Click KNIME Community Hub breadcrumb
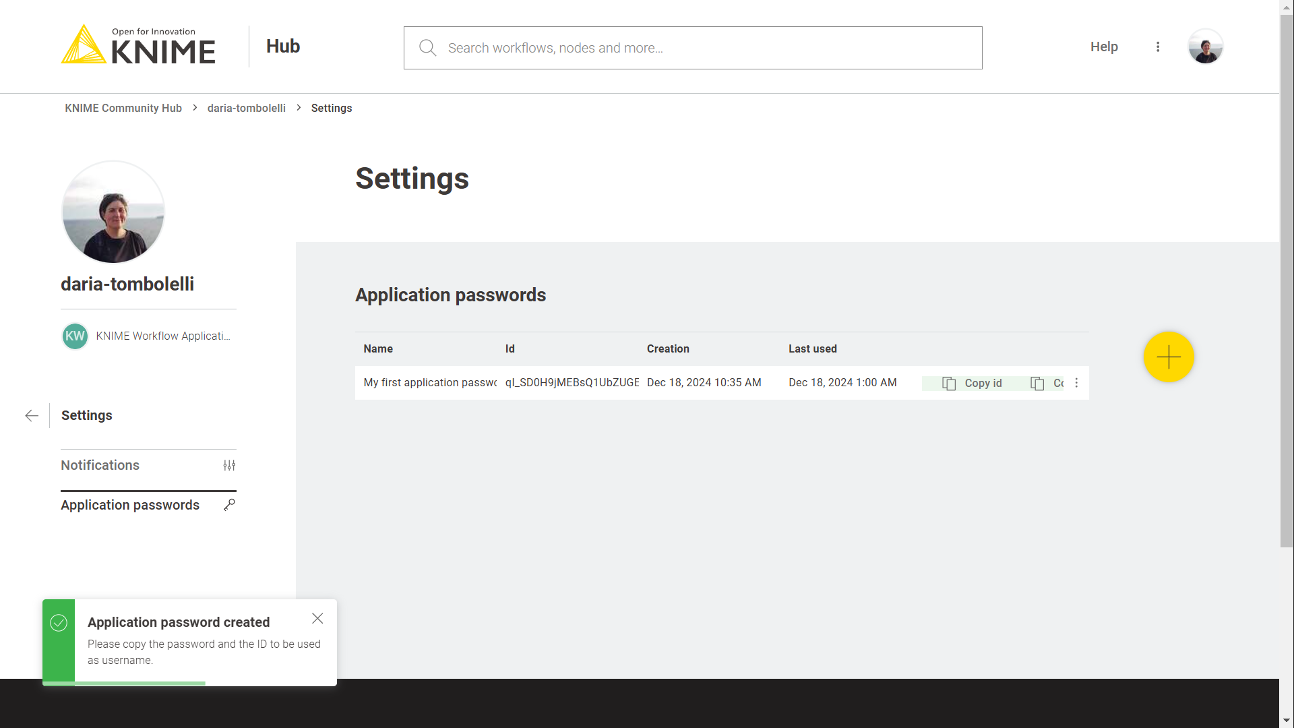1294x728 pixels. (x=123, y=108)
